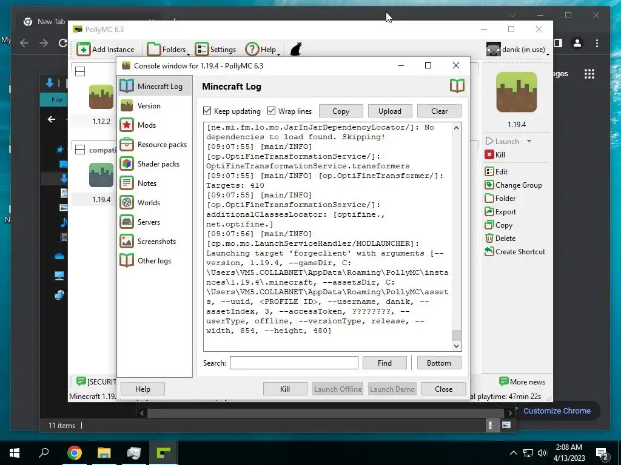Viewport: 621px width, 465px height.
Task: Click the Find button
Action: click(x=384, y=363)
